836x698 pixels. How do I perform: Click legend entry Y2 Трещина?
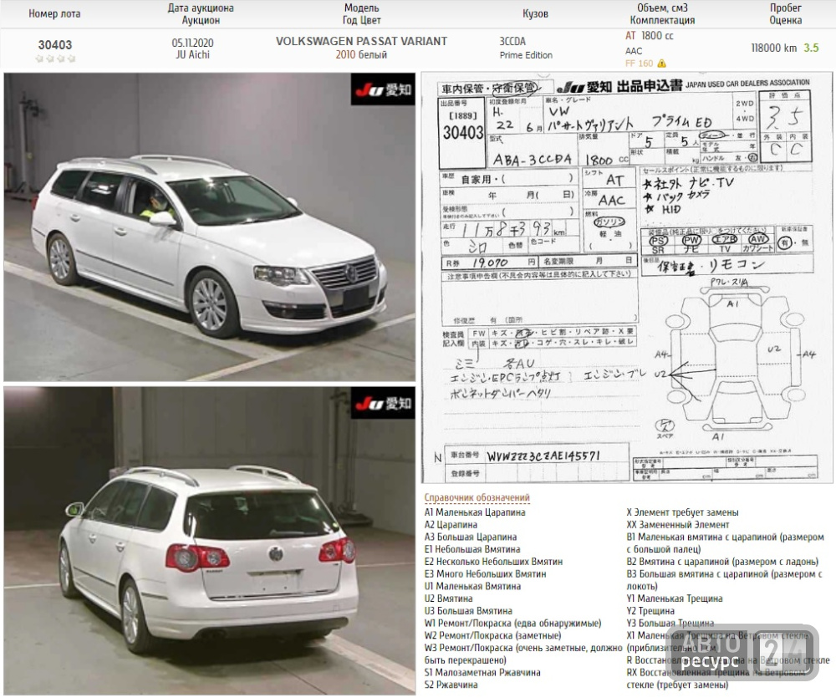(x=650, y=610)
